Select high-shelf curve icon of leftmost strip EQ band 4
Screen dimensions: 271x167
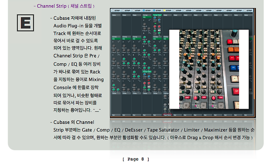pyautogui.click(x=119, y=42)
